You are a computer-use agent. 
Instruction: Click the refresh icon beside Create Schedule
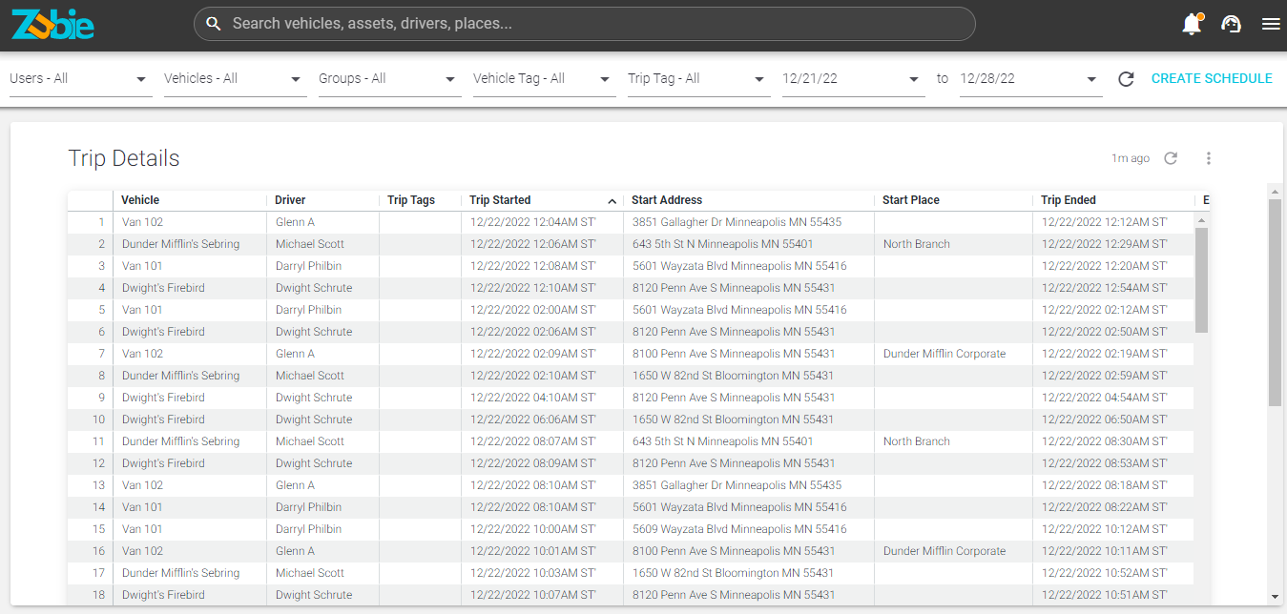[1126, 79]
